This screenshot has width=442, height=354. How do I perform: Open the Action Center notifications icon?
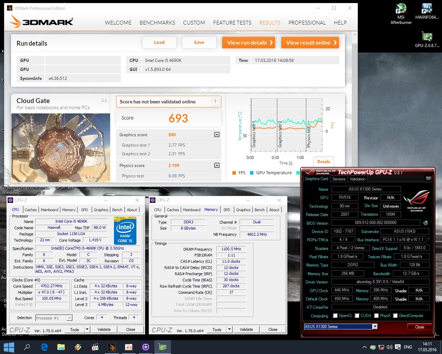pos(398,347)
